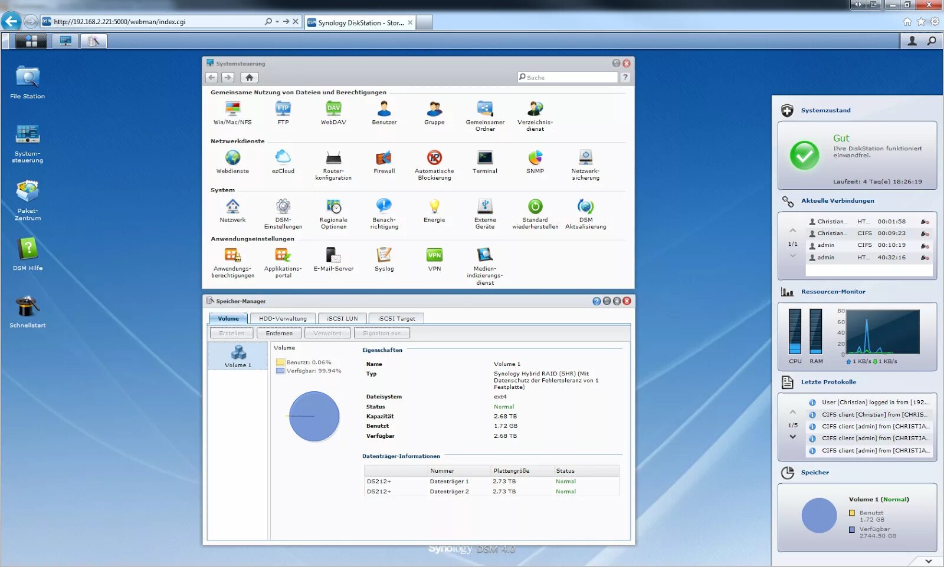The width and height of the screenshot is (944, 567).
Task: Kick the connection lasting 00:01:58
Action: [x=925, y=222]
